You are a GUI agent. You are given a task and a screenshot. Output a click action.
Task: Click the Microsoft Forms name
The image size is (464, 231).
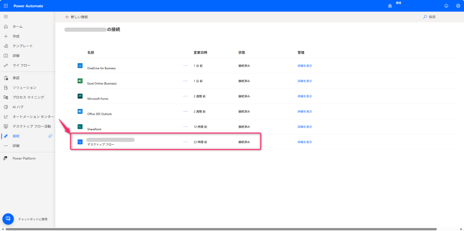click(x=98, y=99)
